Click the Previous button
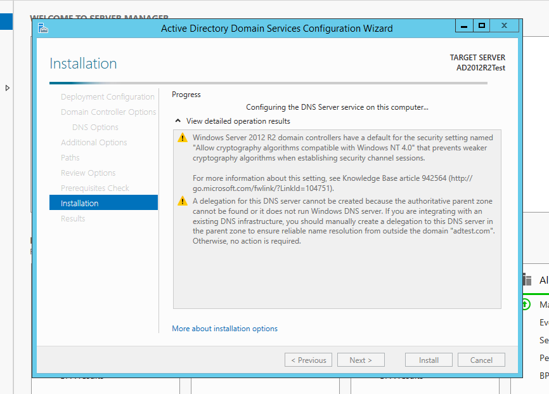Viewport: 549px width, 394px height. [309, 360]
